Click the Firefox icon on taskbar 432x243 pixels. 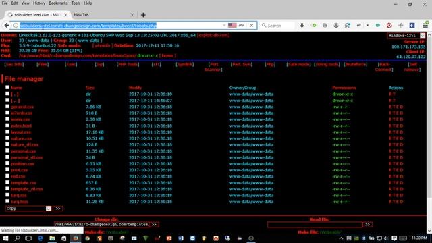[x=75, y=238]
